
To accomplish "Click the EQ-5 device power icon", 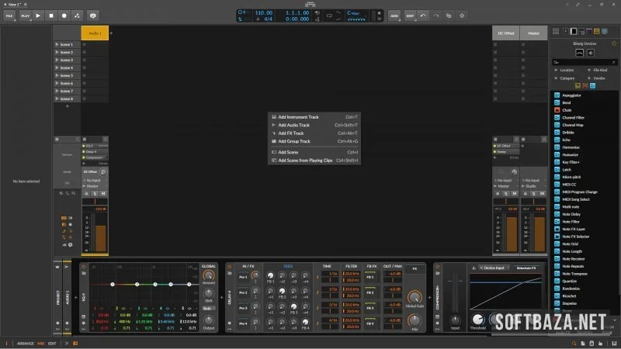I will [x=85, y=266].
